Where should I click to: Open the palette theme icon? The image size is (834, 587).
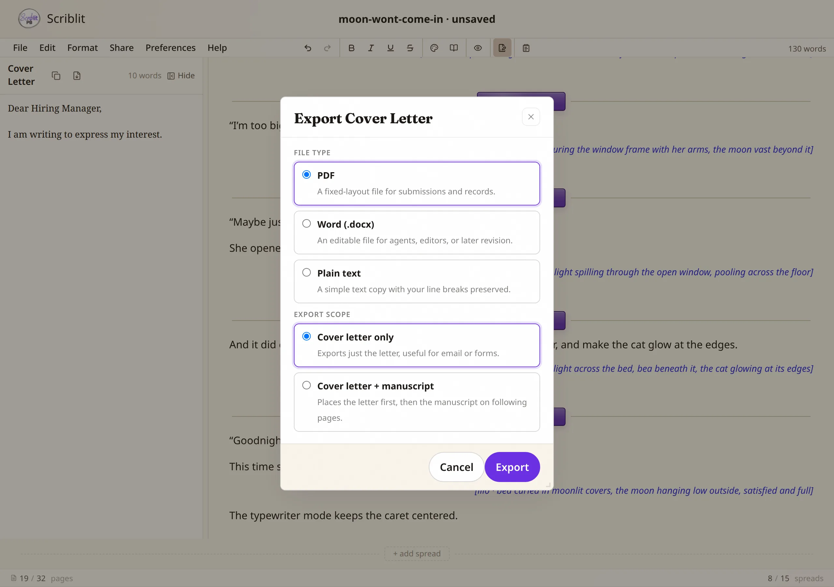tap(434, 48)
